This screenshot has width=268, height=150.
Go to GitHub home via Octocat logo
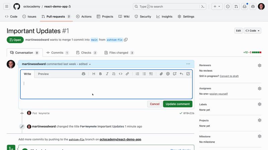[16, 6]
